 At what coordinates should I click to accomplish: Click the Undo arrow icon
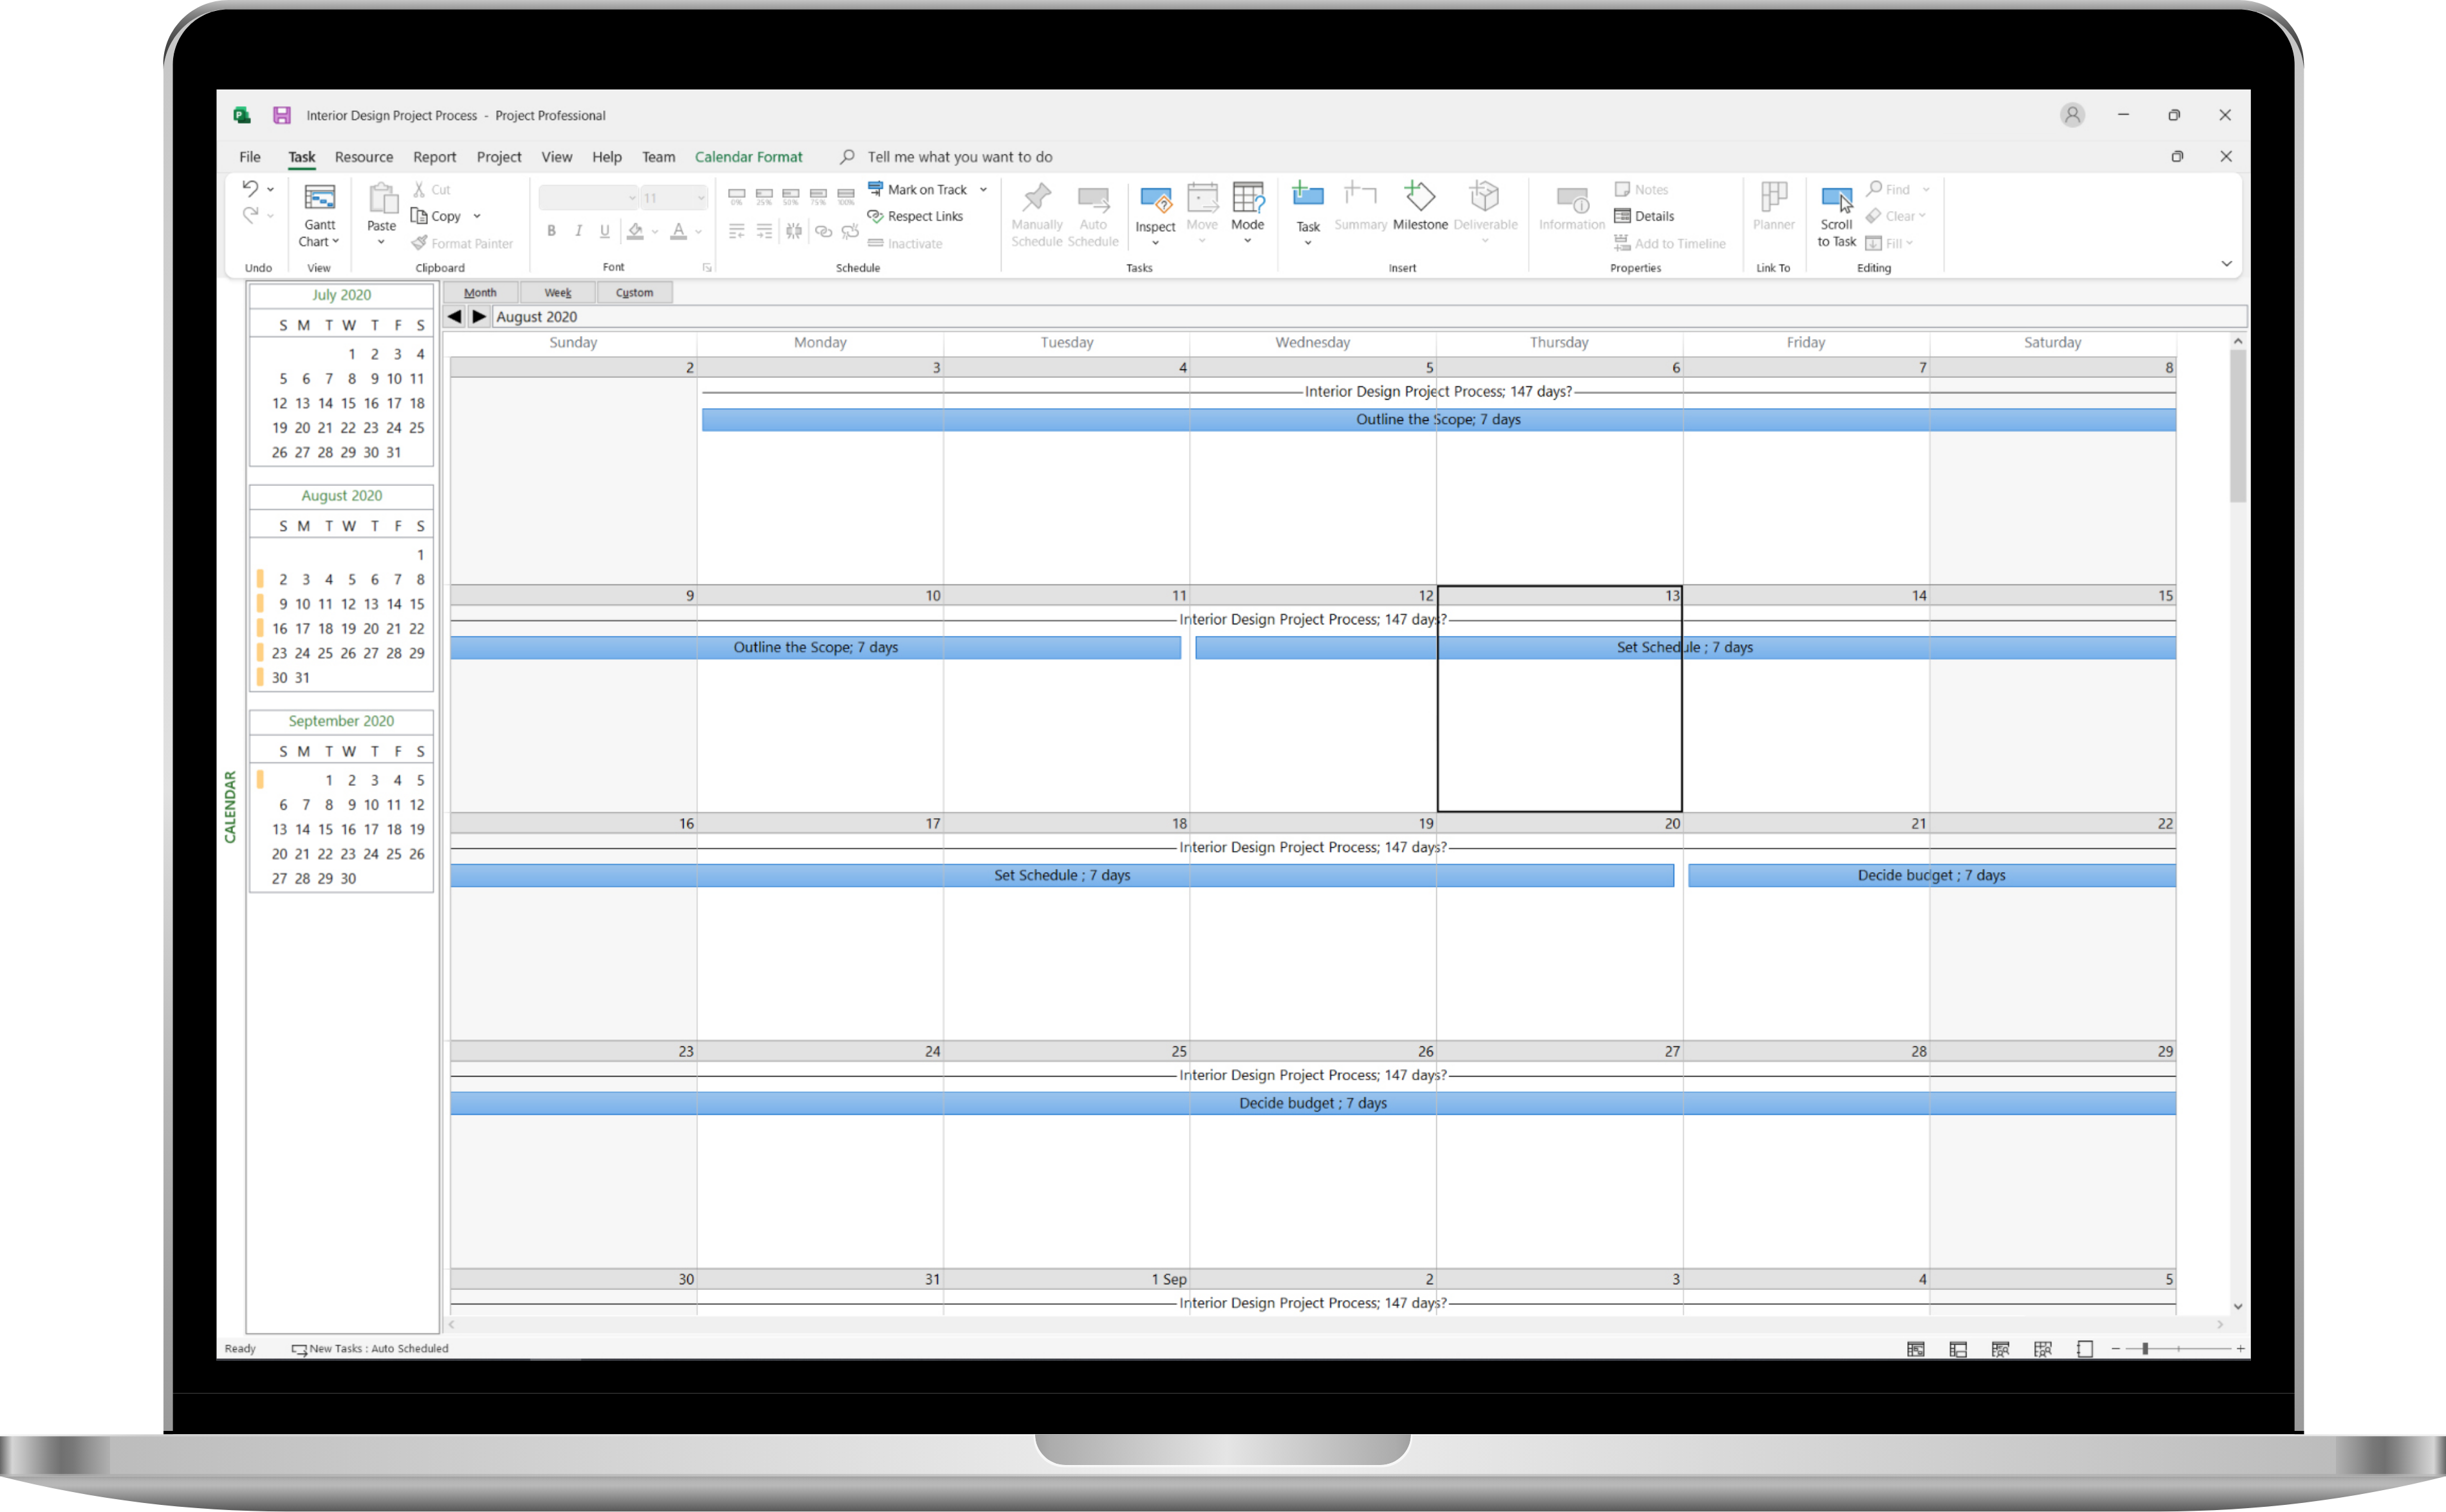[x=250, y=188]
